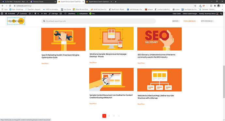The image size is (225, 121).
Task: Open Read More under Search Marketing Toolkit
Action: point(45,64)
